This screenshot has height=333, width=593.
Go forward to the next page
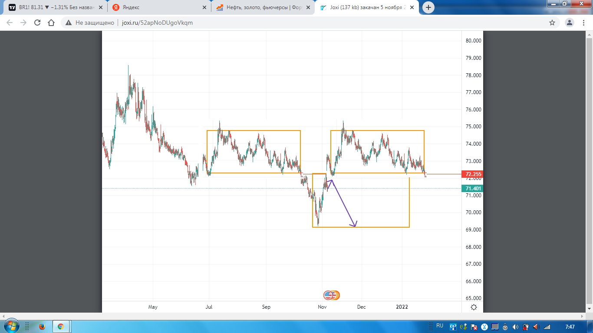23,23
